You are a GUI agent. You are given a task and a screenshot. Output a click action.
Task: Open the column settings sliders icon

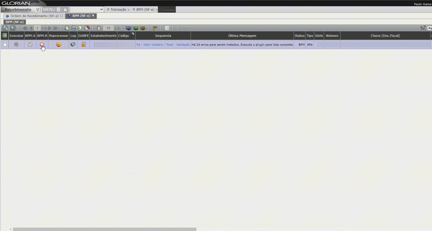click(423, 28)
